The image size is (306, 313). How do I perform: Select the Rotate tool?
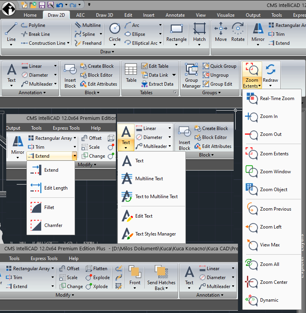(x=238, y=32)
